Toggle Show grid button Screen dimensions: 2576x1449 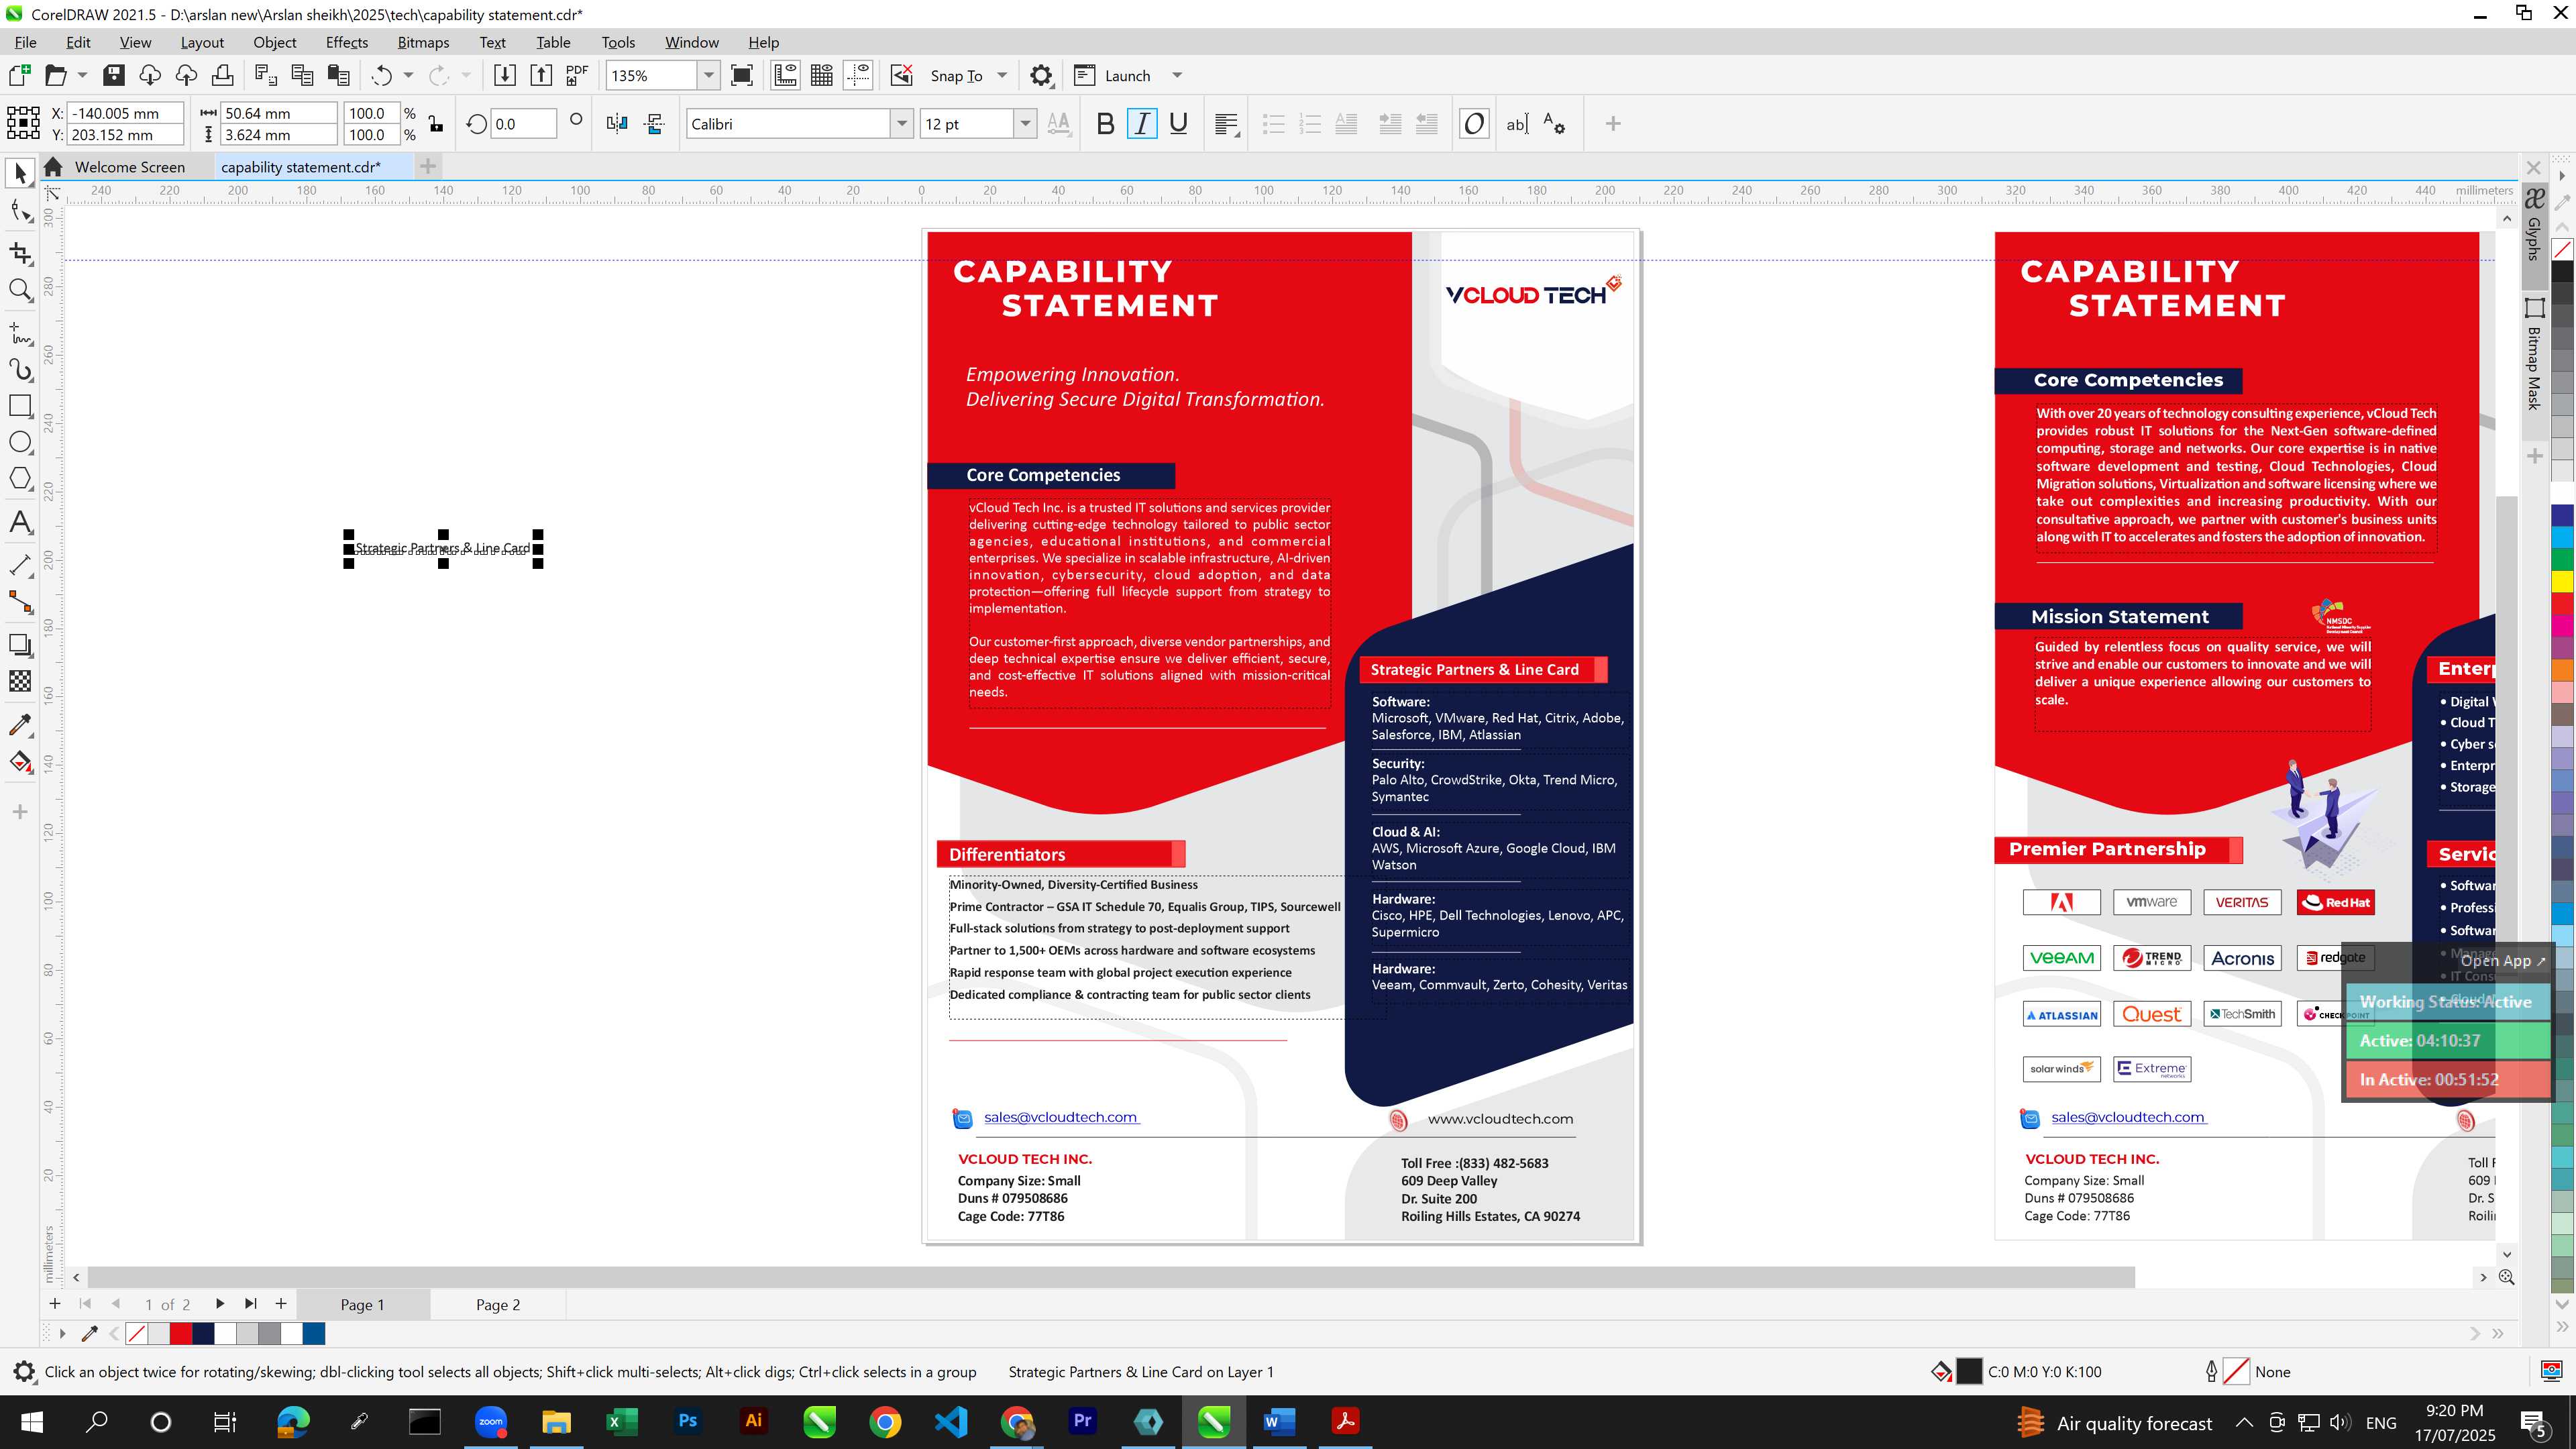point(822,75)
